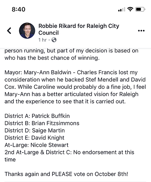Tap Robbie Rikard's profile picture

tap(27, 31)
